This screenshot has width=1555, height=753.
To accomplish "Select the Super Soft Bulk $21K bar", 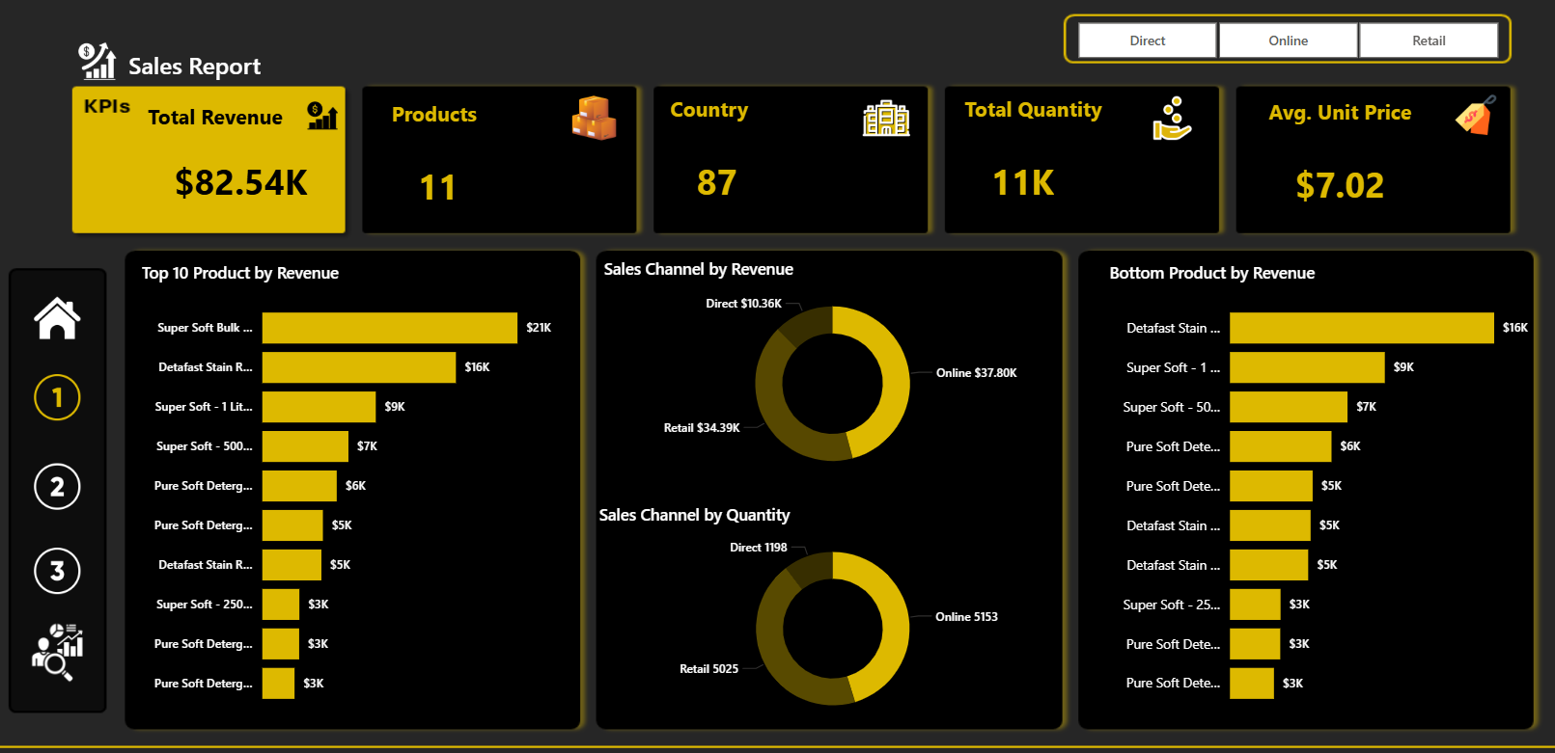I will coord(390,328).
